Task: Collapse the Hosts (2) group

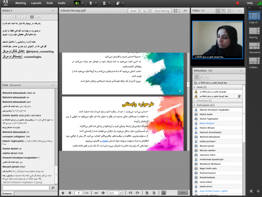Action: click(x=194, y=87)
